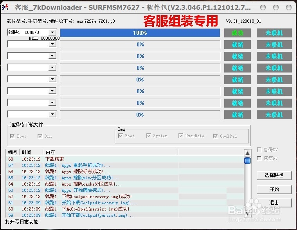The image size is (297, 230).
Task: Expand the sixth line port dropdown
Action: click(x=52, y=91)
